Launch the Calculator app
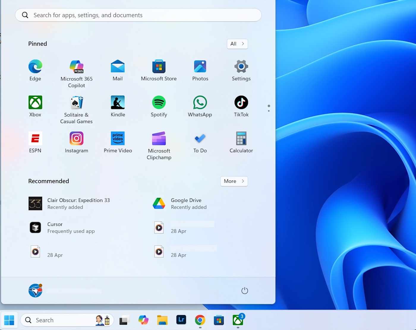This screenshot has height=330, width=416. pyautogui.click(x=241, y=142)
